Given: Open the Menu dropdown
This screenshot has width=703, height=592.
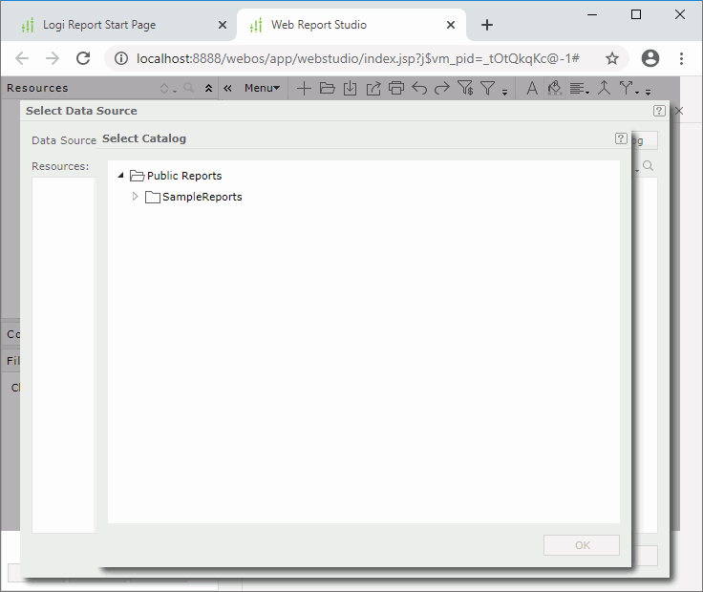Looking at the screenshot, I should click(x=262, y=89).
